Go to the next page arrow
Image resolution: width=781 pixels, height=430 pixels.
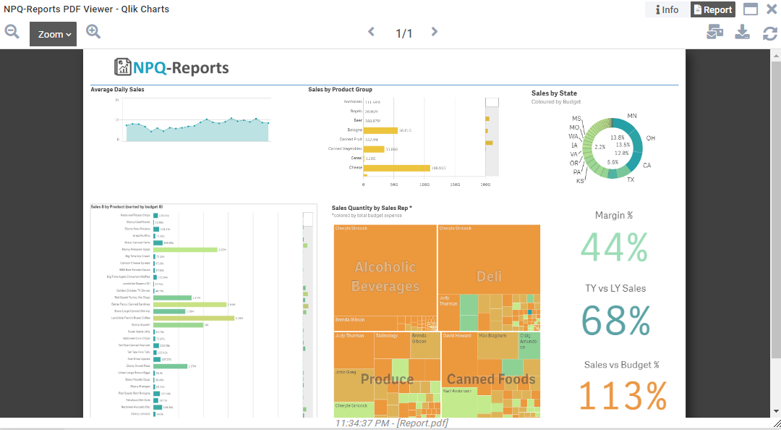pos(435,32)
